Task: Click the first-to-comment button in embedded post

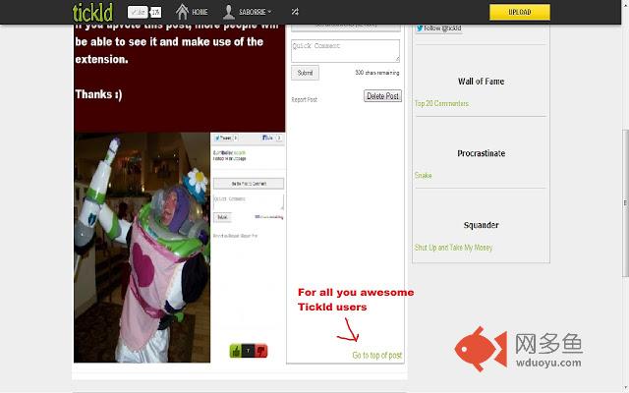Action: click(x=249, y=184)
